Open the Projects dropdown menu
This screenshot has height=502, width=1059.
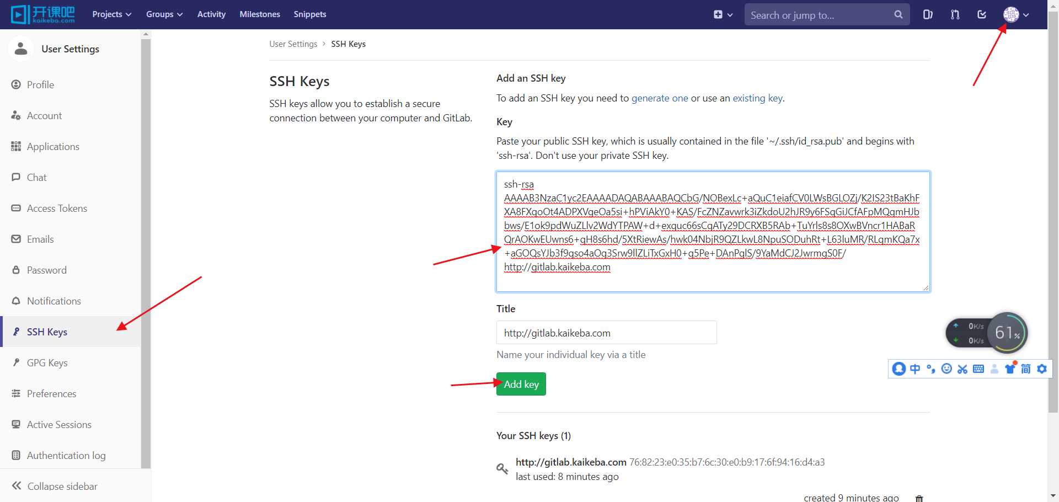pos(112,14)
